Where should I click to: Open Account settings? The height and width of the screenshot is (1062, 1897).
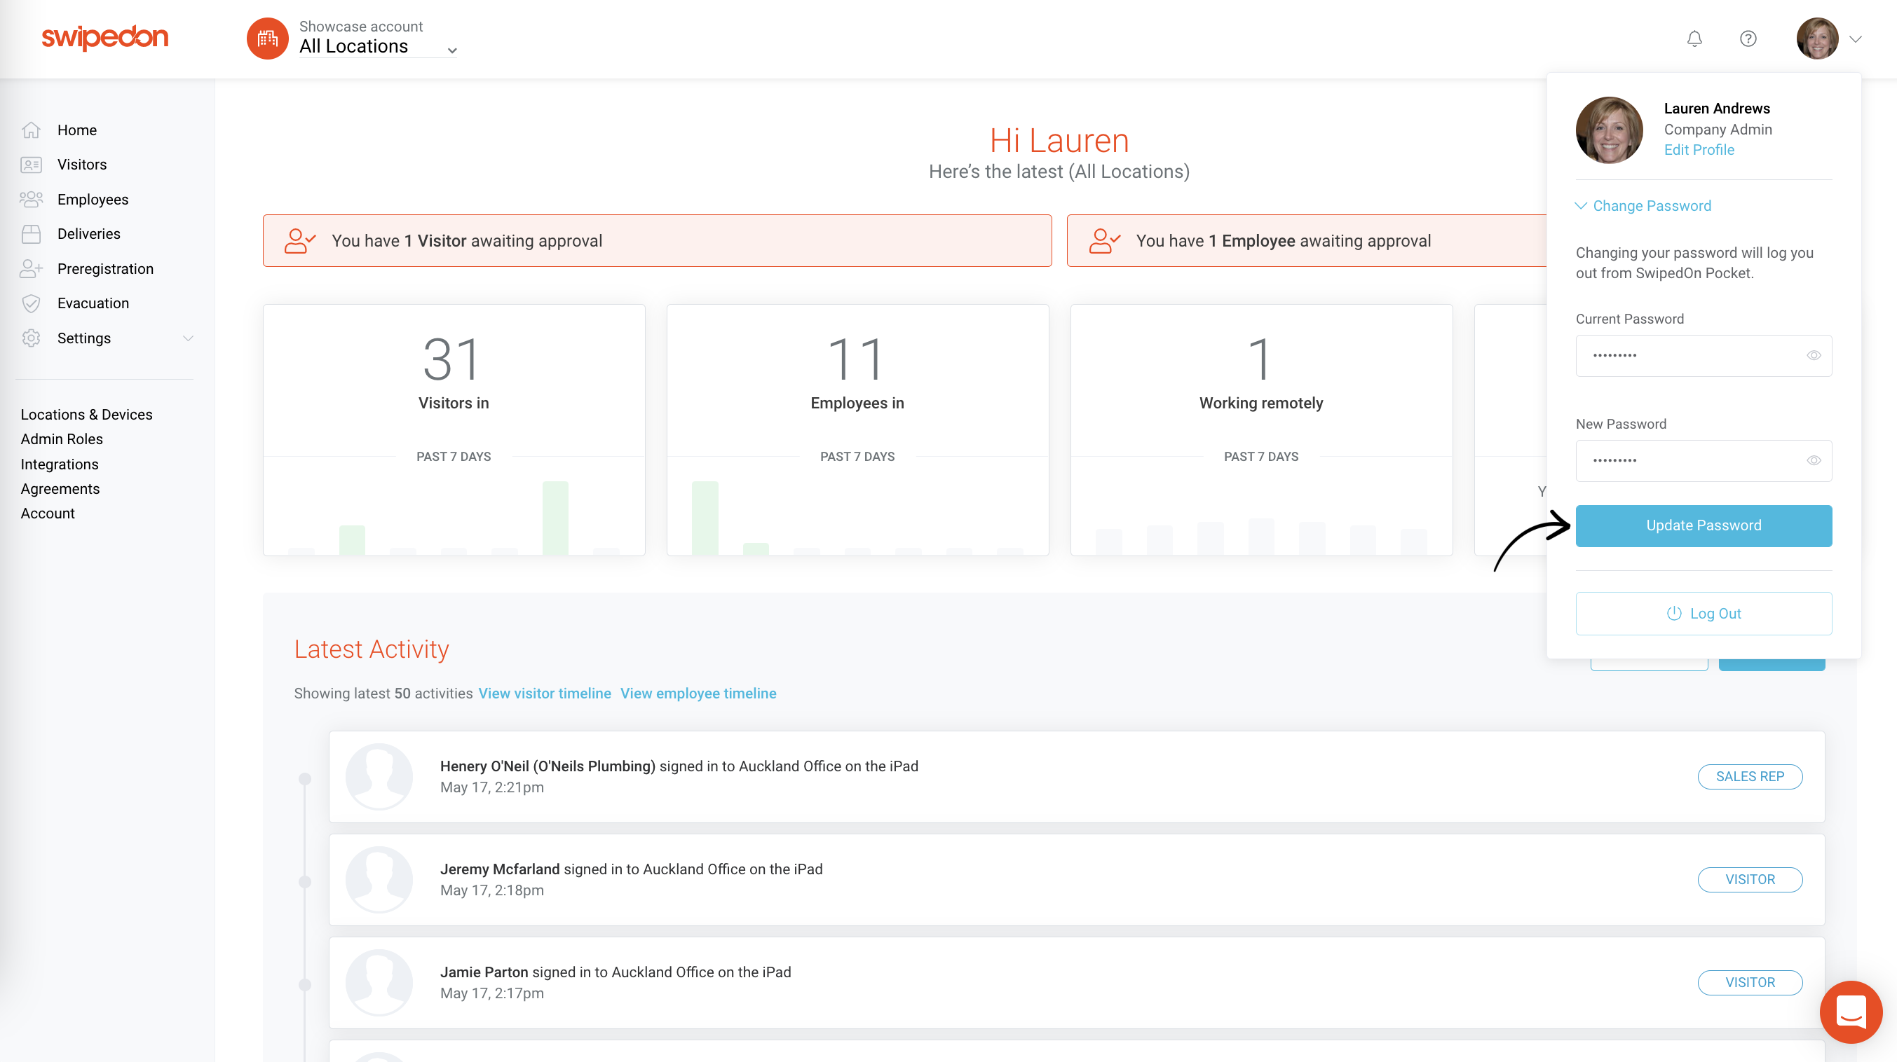click(x=48, y=513)
